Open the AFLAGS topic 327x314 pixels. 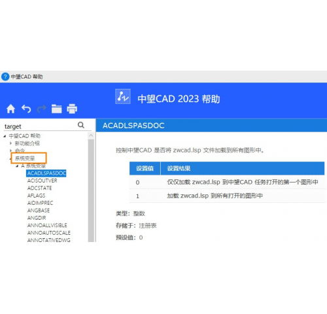coord(36,196)
